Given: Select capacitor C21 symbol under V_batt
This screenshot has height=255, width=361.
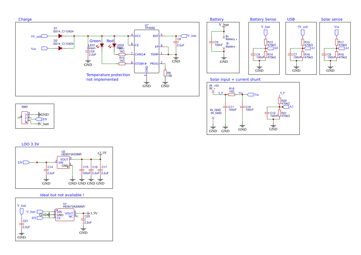Looking at the screenshot, I should pyautogui.click(x=21, y=224).
